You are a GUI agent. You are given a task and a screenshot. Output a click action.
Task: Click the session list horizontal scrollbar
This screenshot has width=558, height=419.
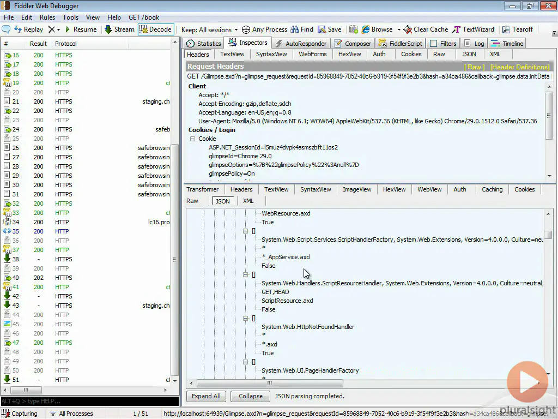(x=86, y=390)
